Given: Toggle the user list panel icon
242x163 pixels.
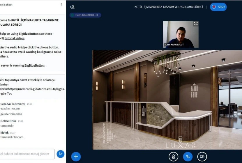Looking at the screenshot, I should pyautogui.click(x=73, y=7).
